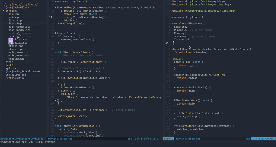The height and width of the screenshot is (147, 276).
Task: Open parking_lot.hpp in the tree
Action: point(19,36)
